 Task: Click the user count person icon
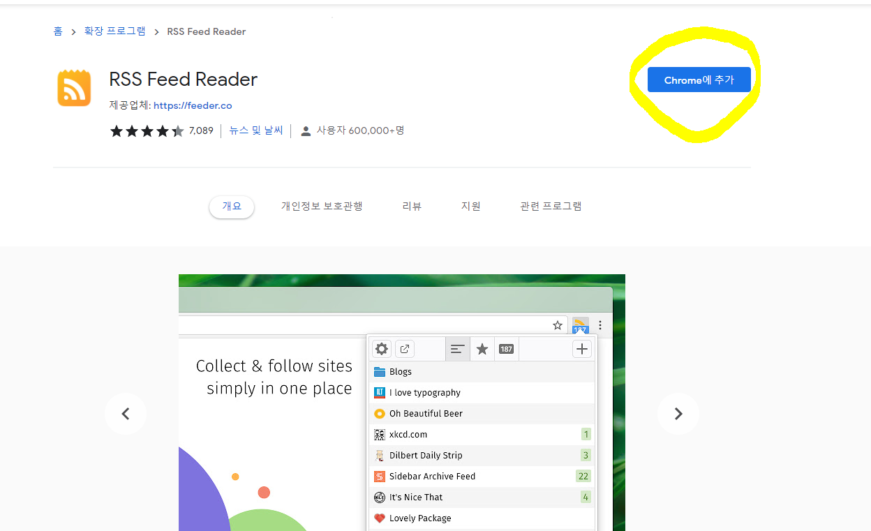coord(306,131)
